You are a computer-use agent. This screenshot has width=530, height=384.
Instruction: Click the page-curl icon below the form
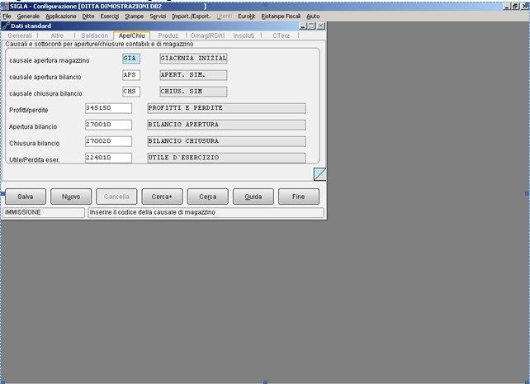(x=319, y=174)
